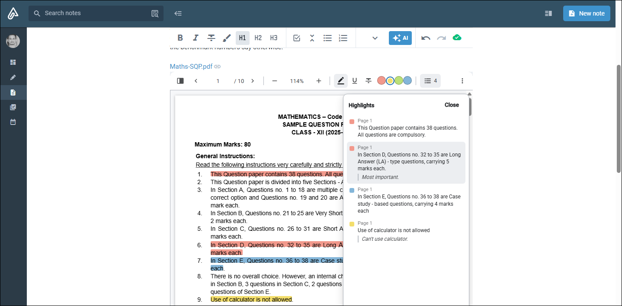Open the user avatar profile
Screen dimensions: 622x306
[13, 41]
